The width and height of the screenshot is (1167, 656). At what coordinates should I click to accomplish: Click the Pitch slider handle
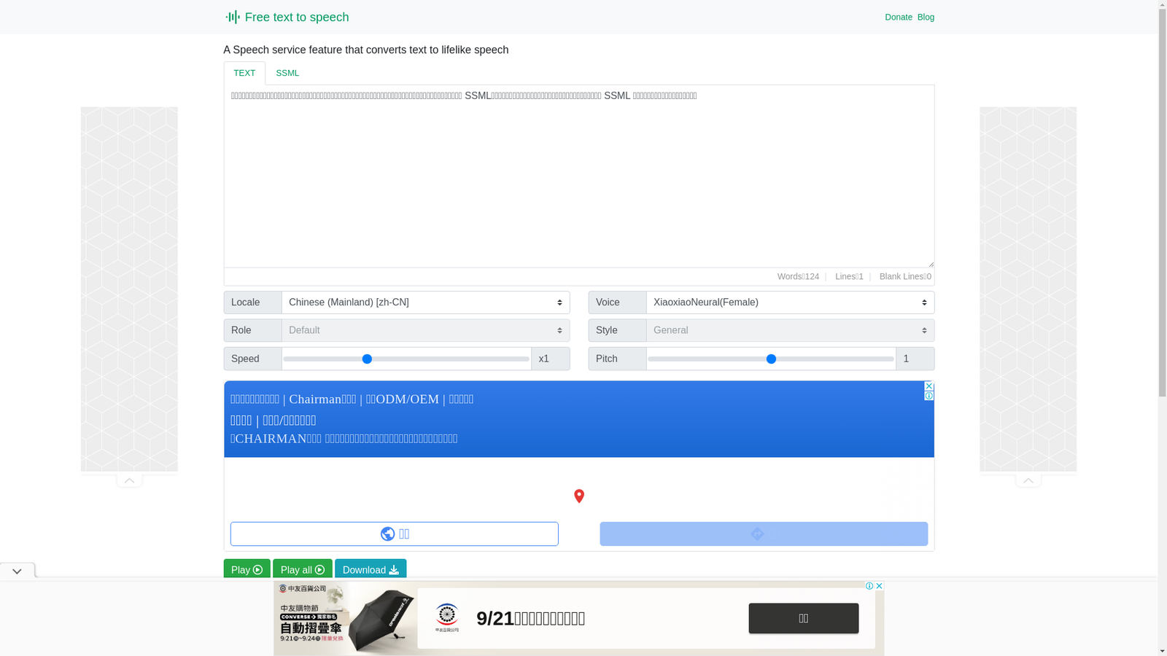pos(771,359)
